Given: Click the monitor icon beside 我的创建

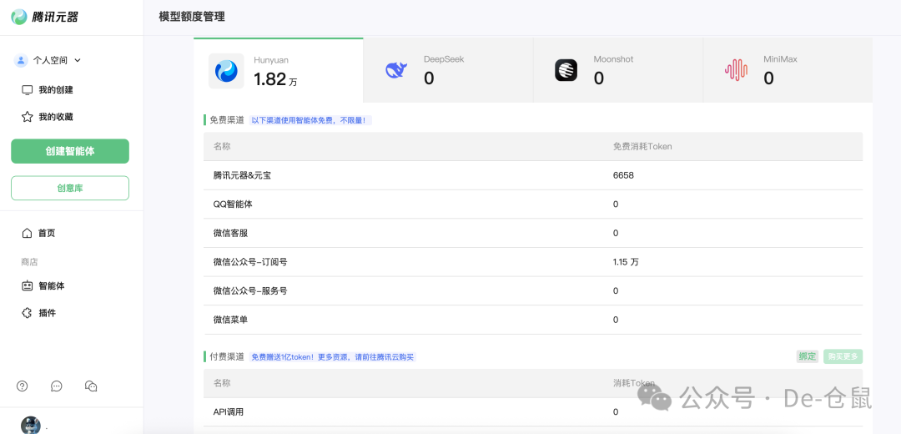Looking at the screenshot, I should tap(27, 90).
